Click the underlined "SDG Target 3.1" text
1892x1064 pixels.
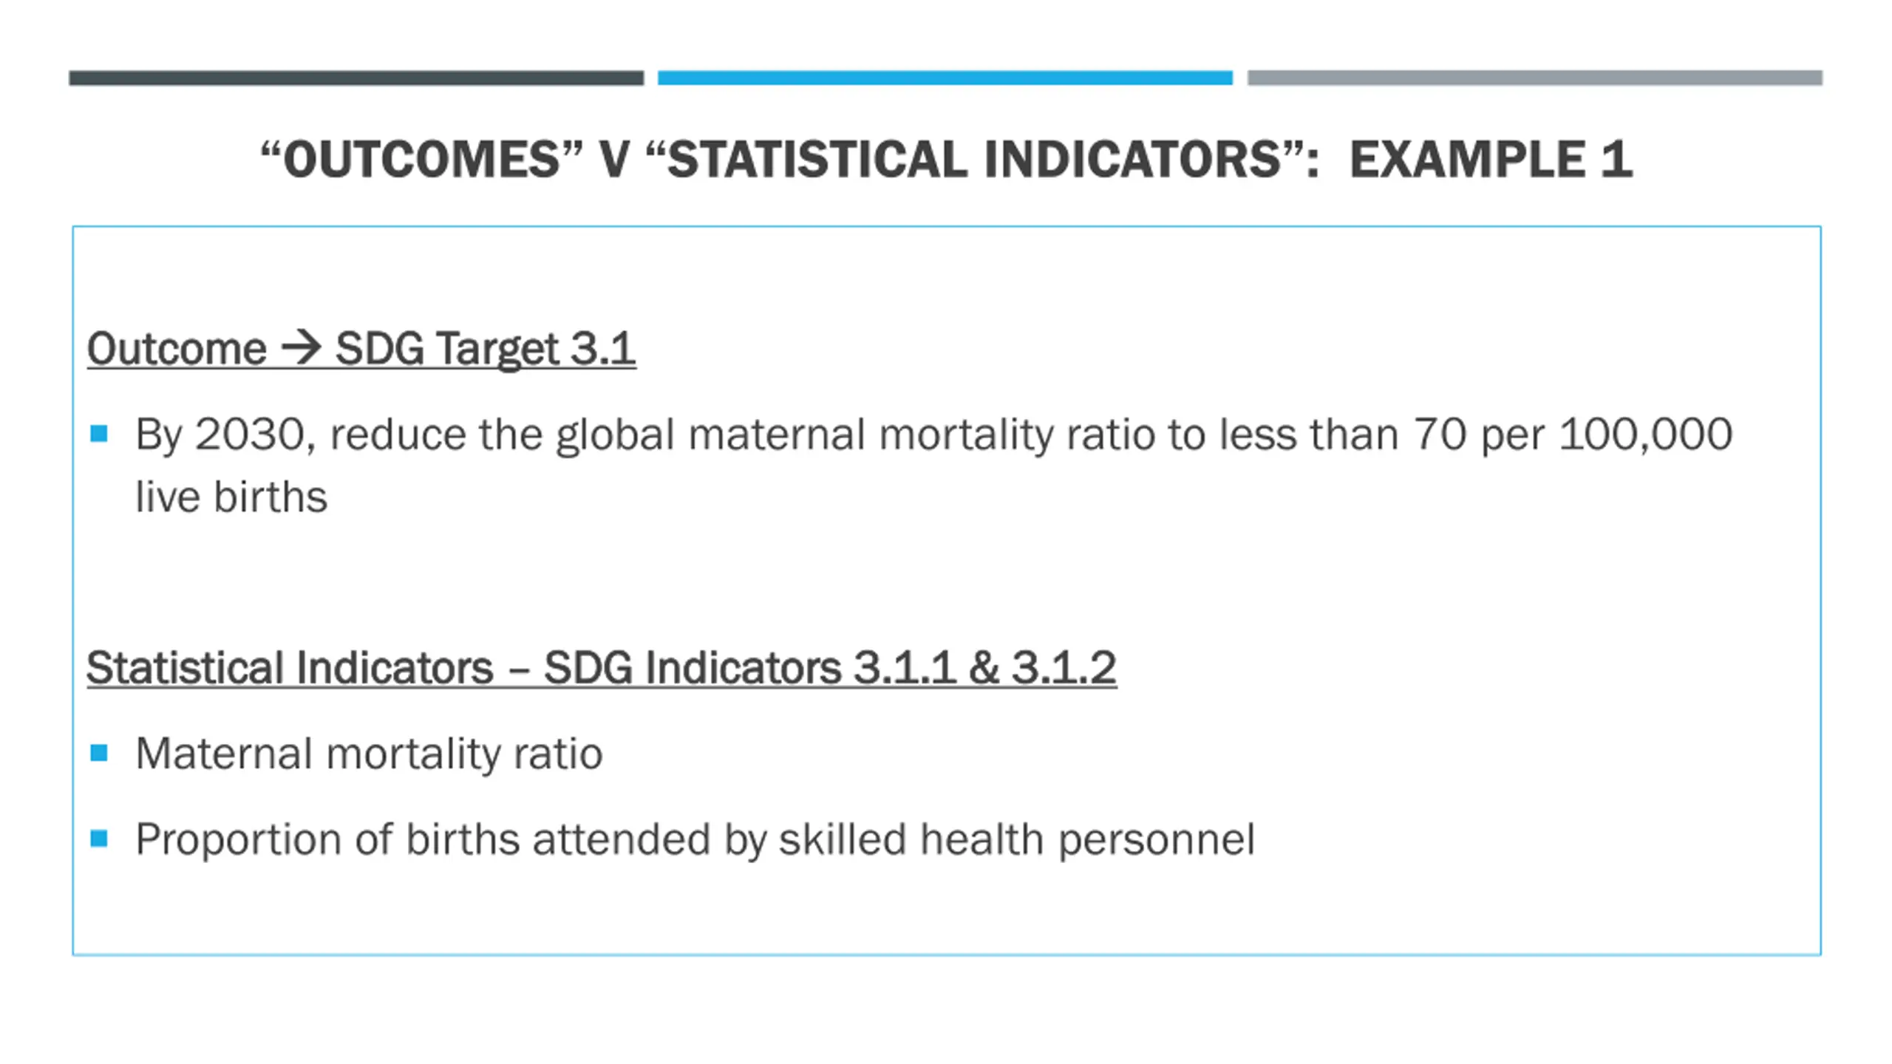coord(486,349)
